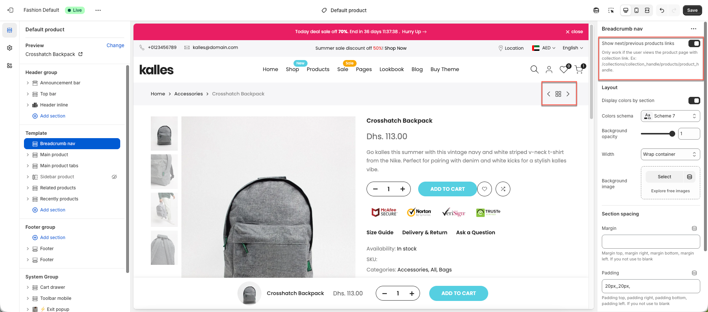Click the search icon in store header
The image size is (708, 312).
click(534, 69)
